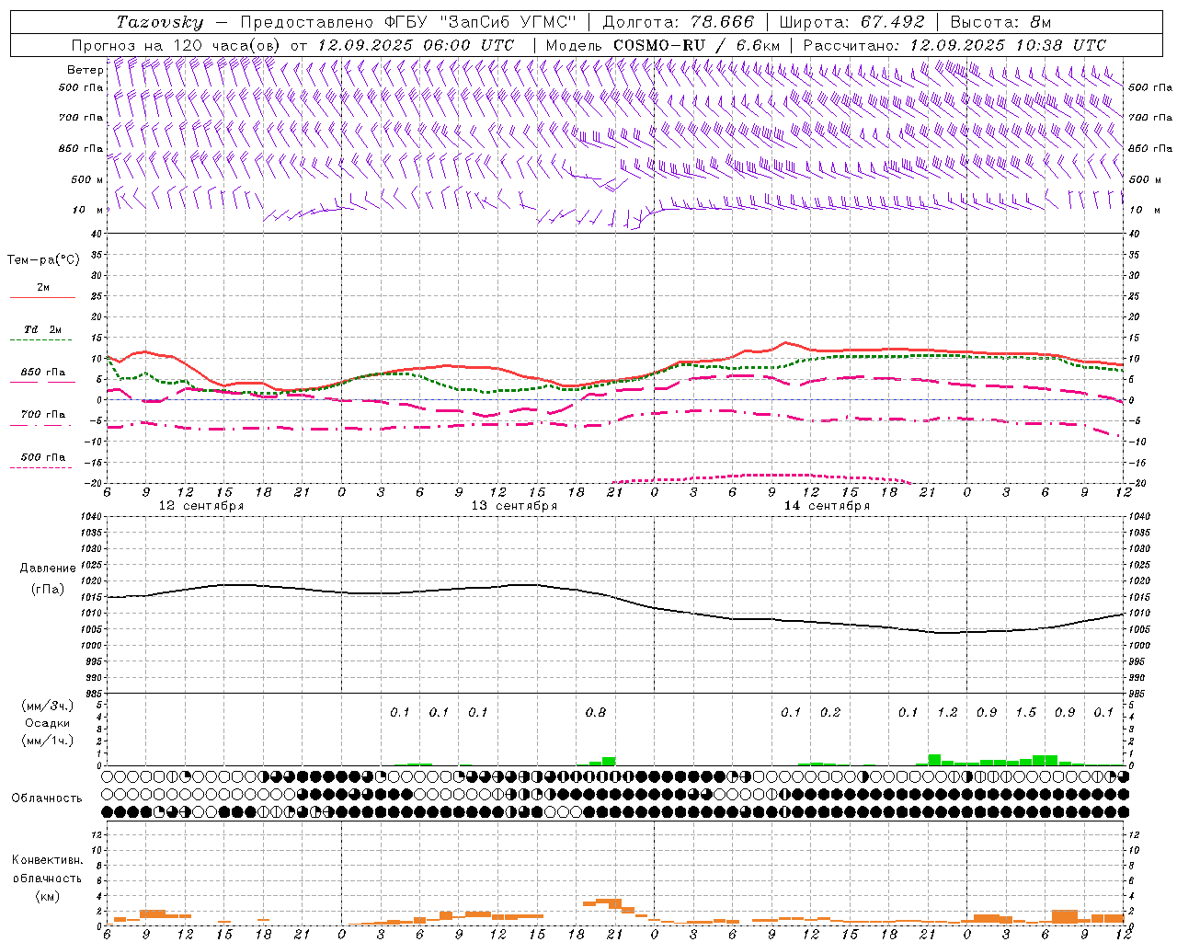Click the 'Давление' pressure panel label

(48, 569)
